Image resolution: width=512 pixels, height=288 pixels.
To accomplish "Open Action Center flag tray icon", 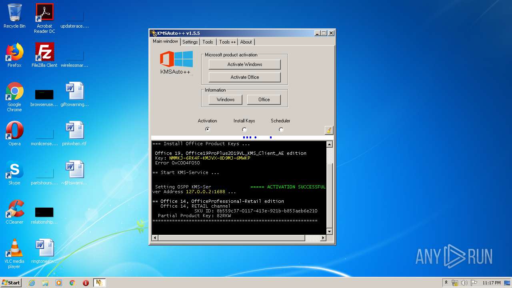I will pyautogui.click(x=474, y=283).
